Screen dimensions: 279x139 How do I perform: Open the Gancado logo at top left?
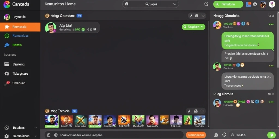tap(7, 4)
